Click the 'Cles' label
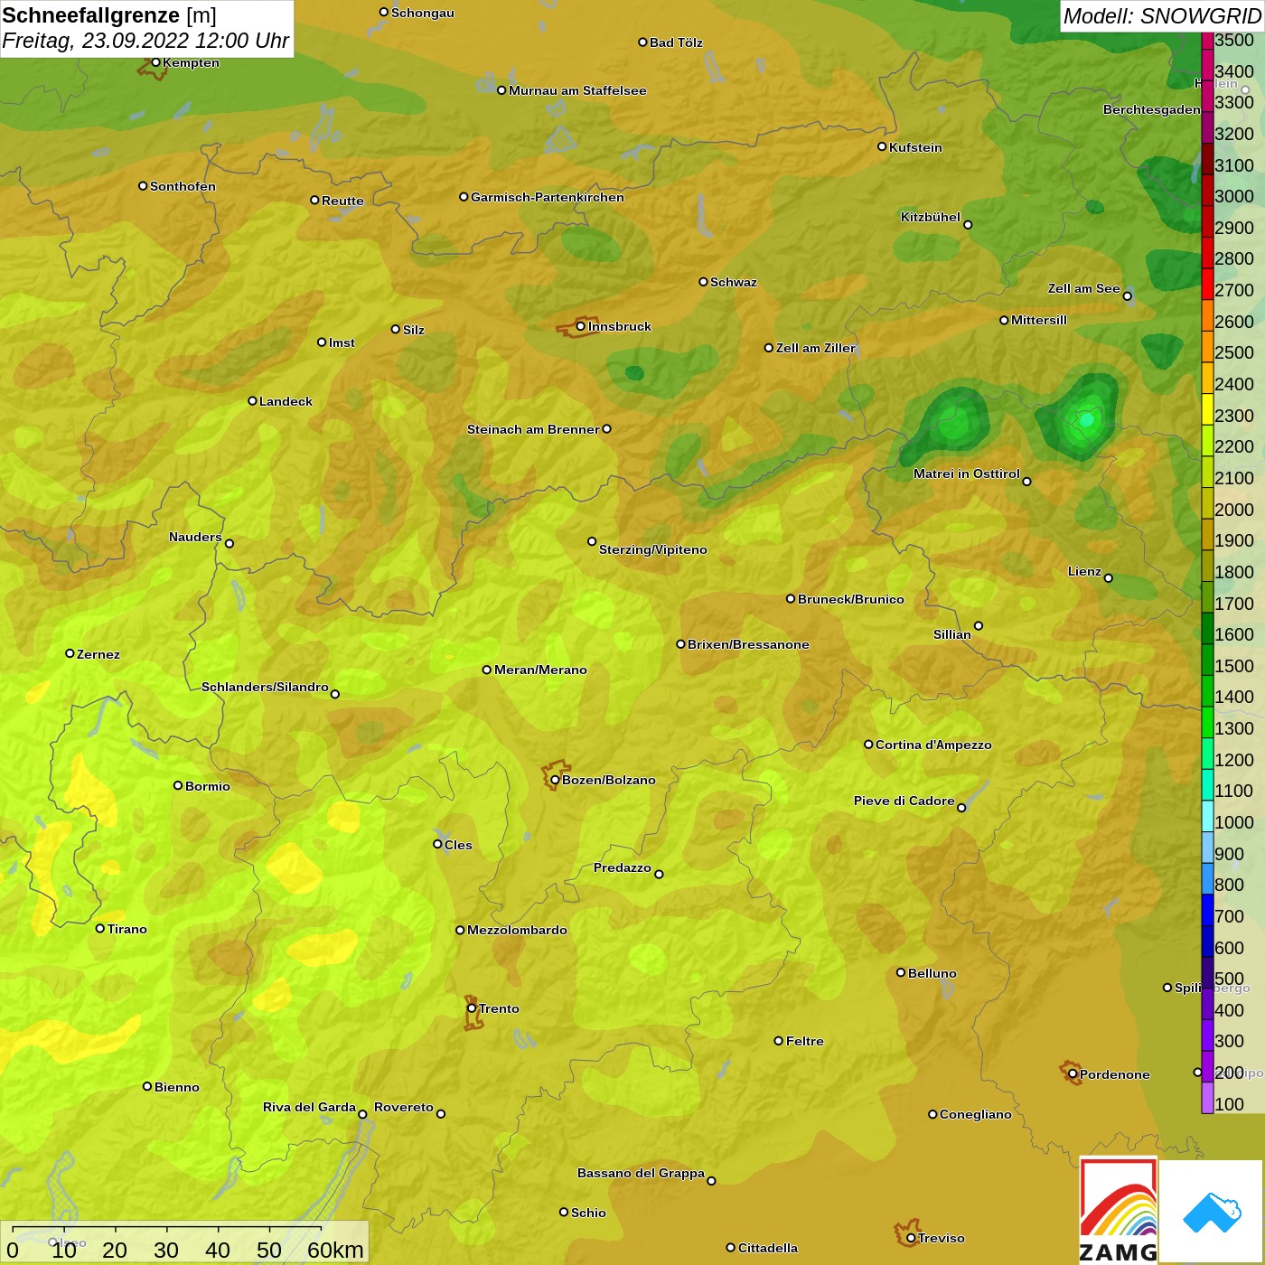This screenshot has height=1265, width=1265. point(458,845)
